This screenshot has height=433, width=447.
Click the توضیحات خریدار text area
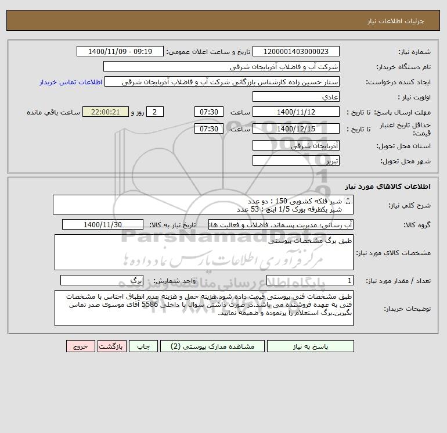point(204,308)
